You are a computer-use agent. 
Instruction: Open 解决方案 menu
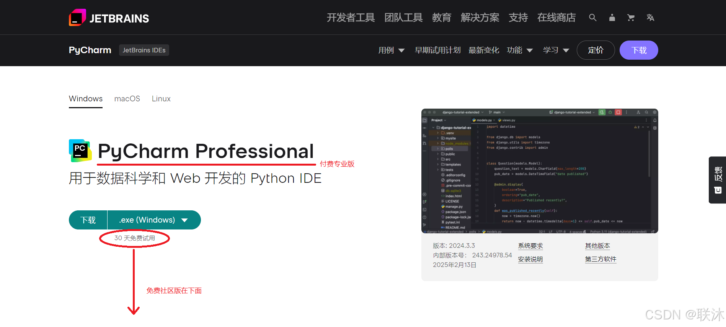point(480,18)
